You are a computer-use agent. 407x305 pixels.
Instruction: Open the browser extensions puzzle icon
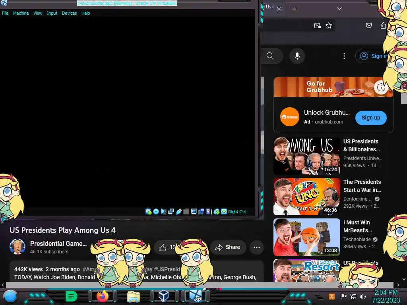pyautogui.click(x=383, y=25)
